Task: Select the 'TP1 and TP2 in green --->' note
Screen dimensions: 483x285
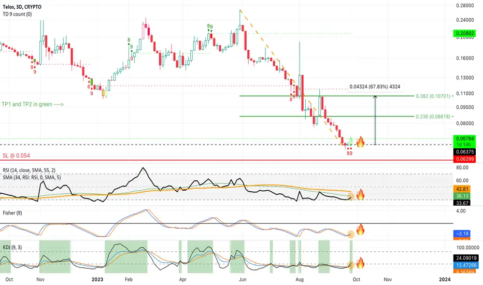Action: coord(33,104)
